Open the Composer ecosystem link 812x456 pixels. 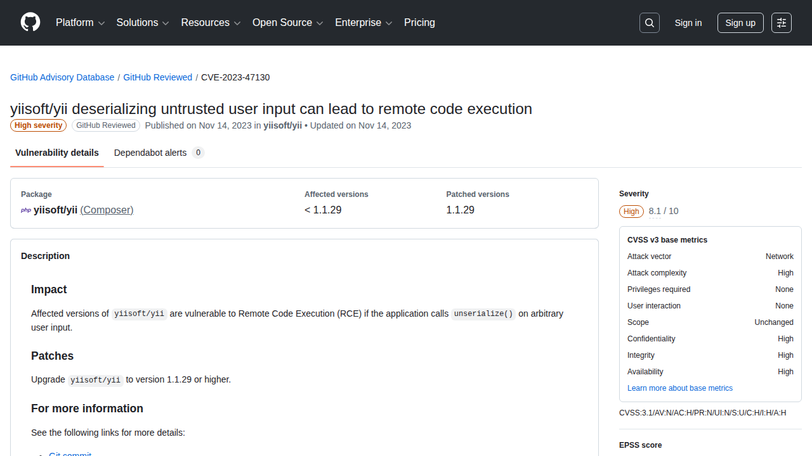[107, 210]
